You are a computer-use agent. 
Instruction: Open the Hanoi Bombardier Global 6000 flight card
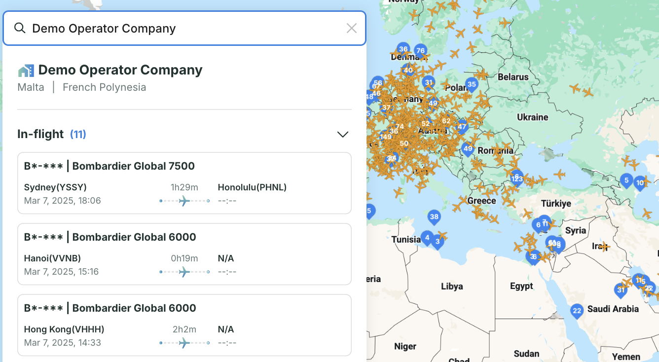[x=184, y=254]
